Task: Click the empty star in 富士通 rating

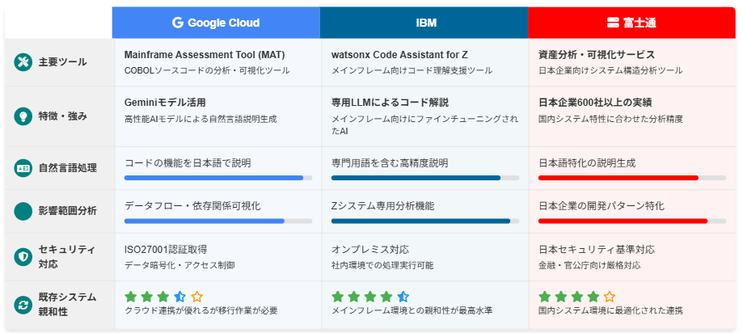Action: [610, 297]
